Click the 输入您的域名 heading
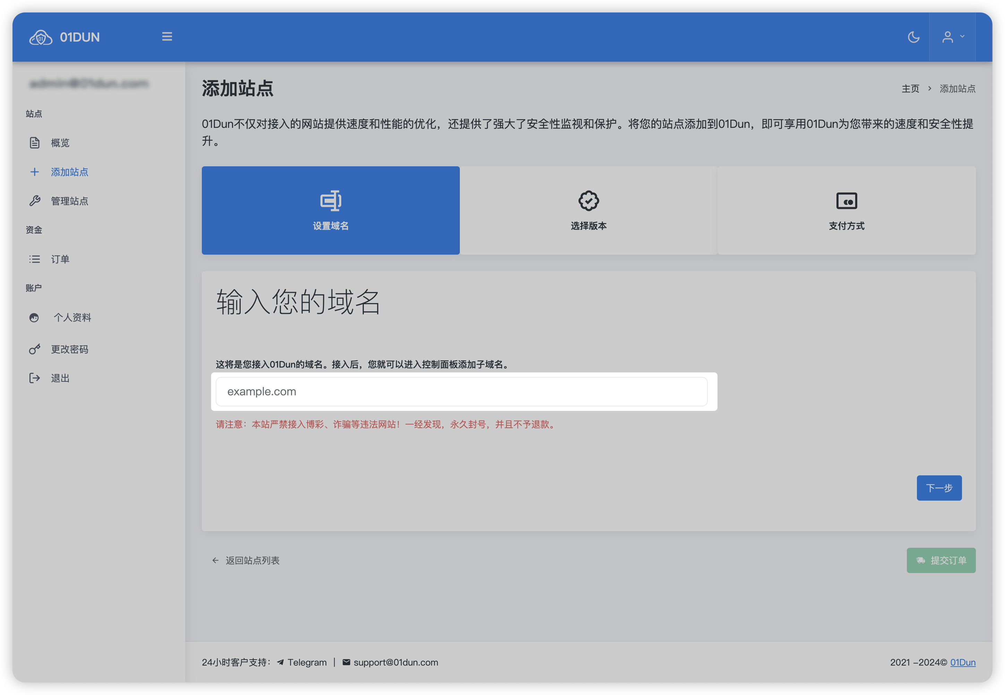This screenshot has height=695, width=1005. tap(299, 301)
